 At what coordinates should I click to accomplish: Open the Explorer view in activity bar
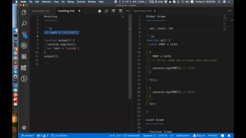tap(24, 12)
